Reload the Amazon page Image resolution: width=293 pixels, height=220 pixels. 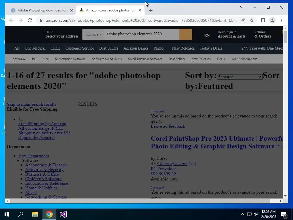pos(30,20)
